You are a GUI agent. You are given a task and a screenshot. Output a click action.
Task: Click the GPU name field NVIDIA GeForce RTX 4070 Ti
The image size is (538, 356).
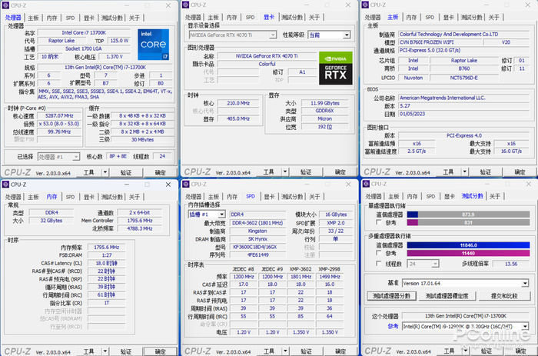(x=267, y=56)
